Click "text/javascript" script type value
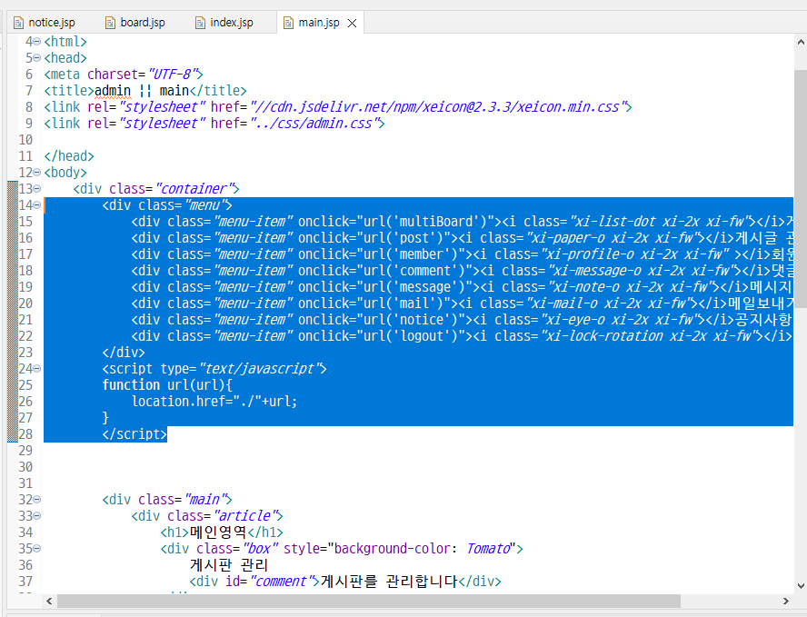The image size is (807, 617). (x=260, y=369)
